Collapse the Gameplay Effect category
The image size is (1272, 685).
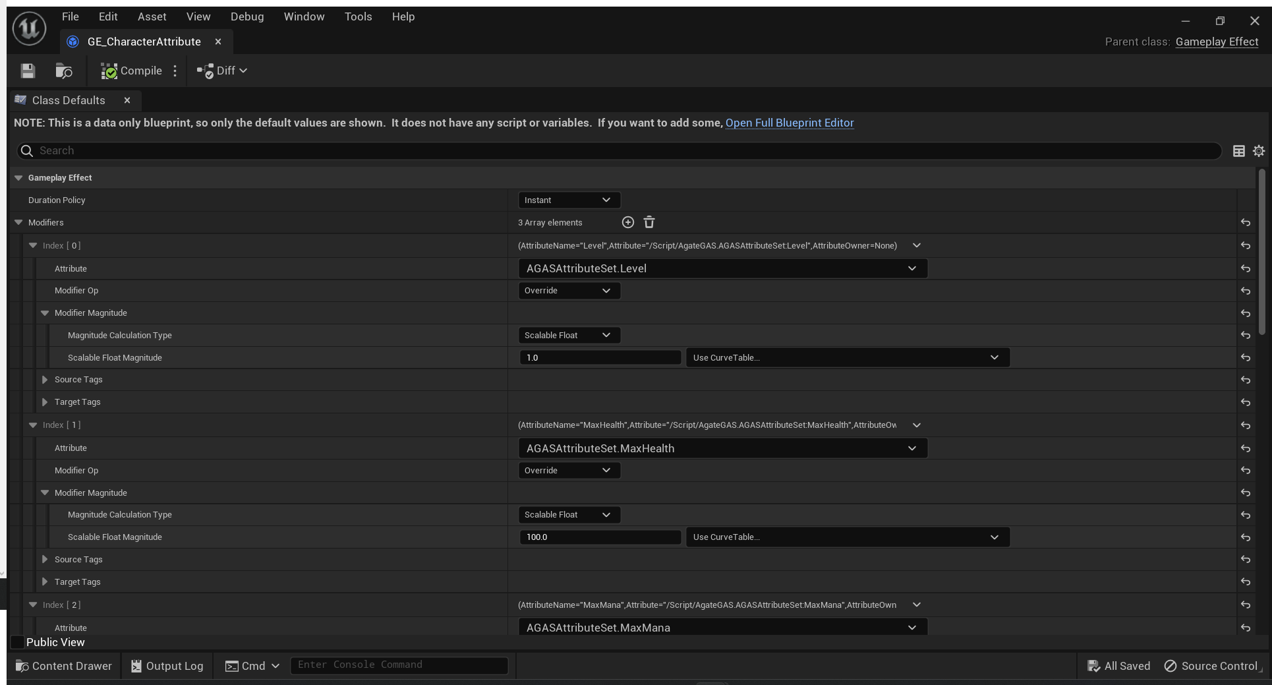18,178
